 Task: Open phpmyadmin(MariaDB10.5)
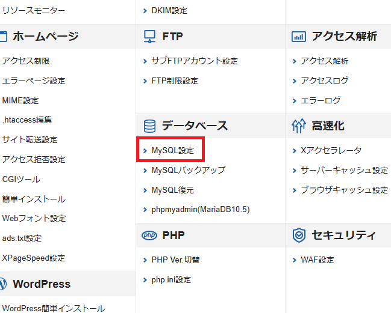(x=201, y=210)
